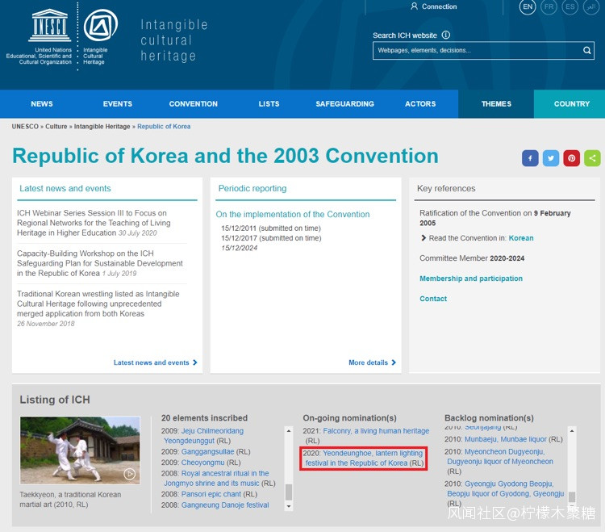Click the search magnifier icon
The height and width of the screenshot is (532, 605).
[587, 51]
